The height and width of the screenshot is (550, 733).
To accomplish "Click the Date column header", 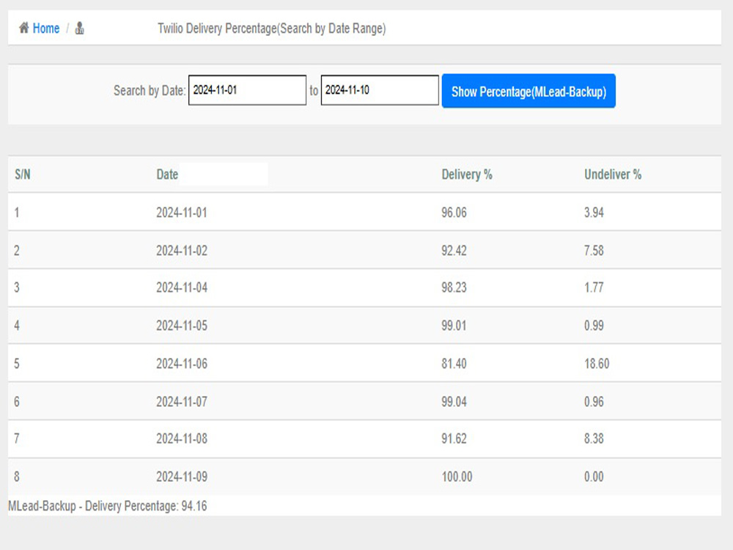I will click(x=167, y=175).
